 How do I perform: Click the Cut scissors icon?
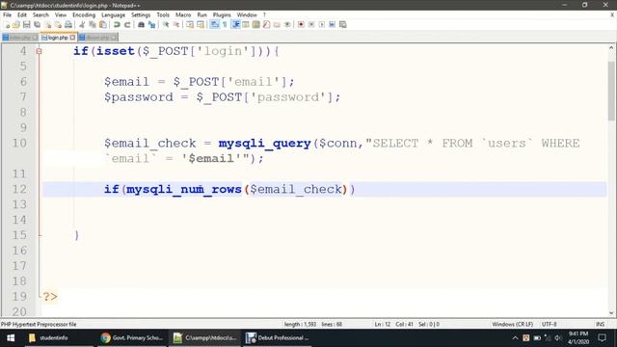tap(82, 24)
